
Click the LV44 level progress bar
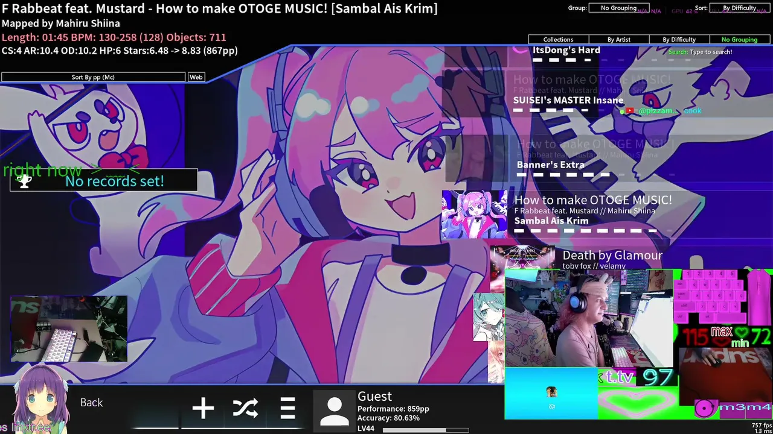click(426, 430)
